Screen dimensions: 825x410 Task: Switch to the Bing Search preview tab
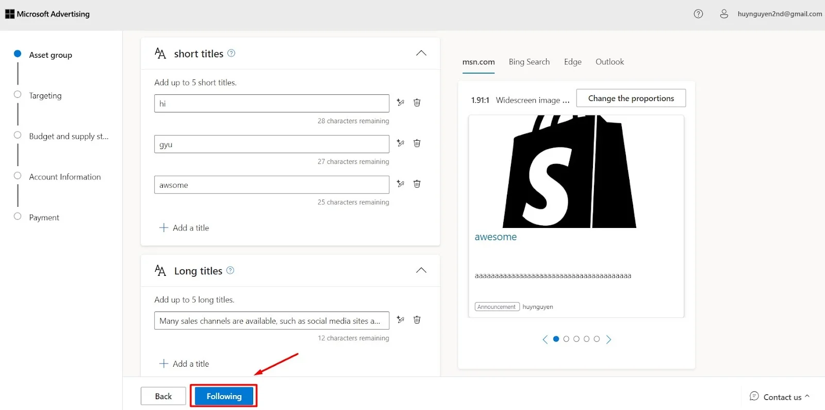click(529, 62)
